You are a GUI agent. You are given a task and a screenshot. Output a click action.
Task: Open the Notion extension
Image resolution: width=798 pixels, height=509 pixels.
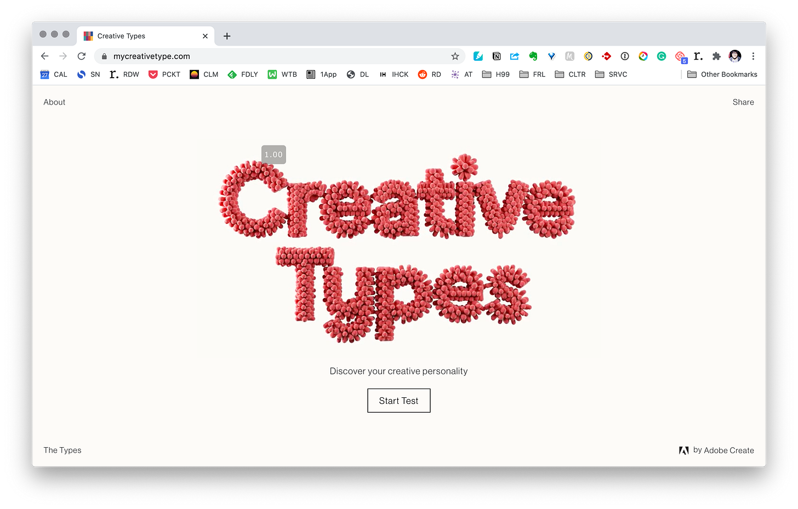(497, 56)
